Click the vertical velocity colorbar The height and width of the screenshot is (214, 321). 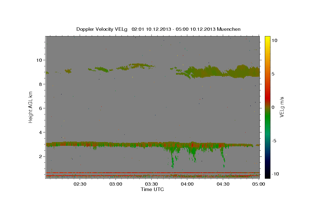pos(267,107)
